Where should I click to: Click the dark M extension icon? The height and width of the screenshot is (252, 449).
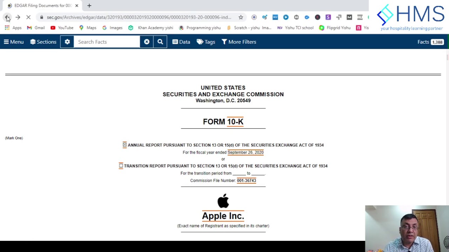coord(349,17)
